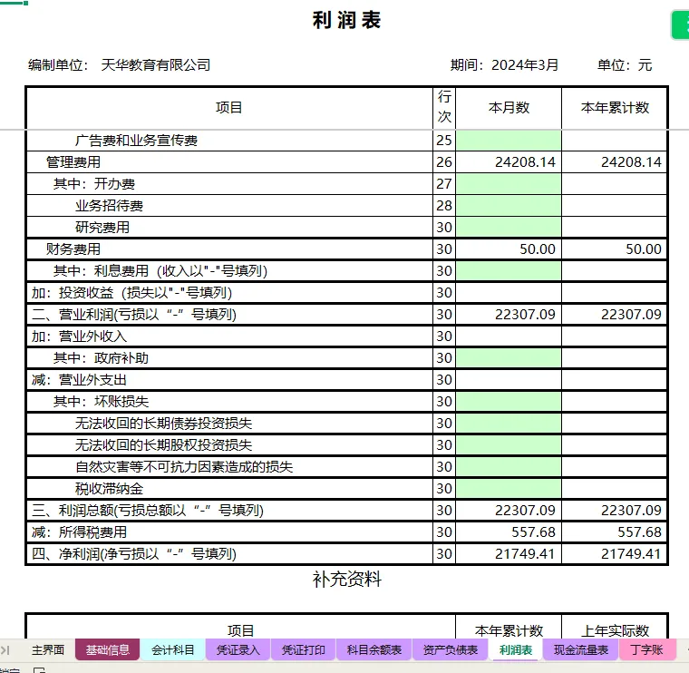
Task: Click 财务费用 本月数 value 50.00
Action: pyautogui.click(x=538, y=249)
